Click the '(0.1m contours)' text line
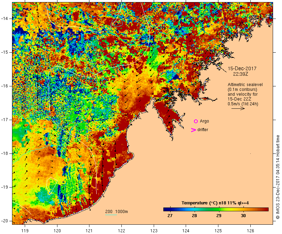 tap(242, 89)
